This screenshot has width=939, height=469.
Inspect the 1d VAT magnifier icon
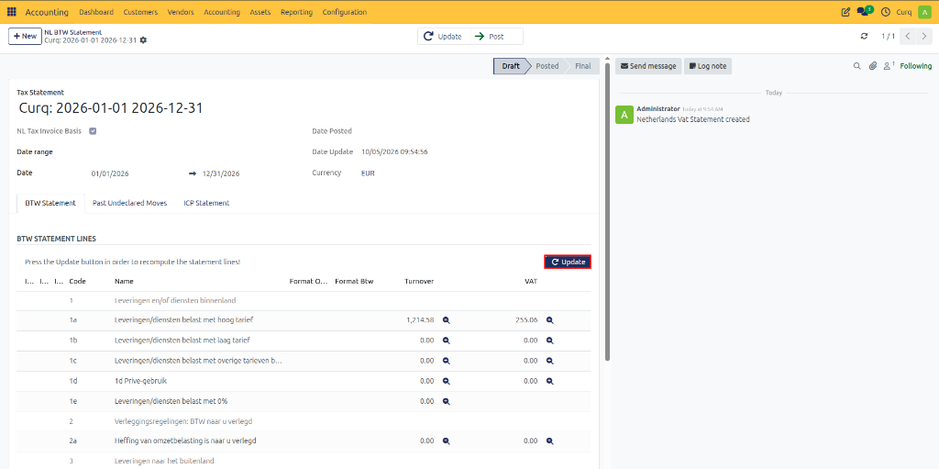click(x=550, y=381)
